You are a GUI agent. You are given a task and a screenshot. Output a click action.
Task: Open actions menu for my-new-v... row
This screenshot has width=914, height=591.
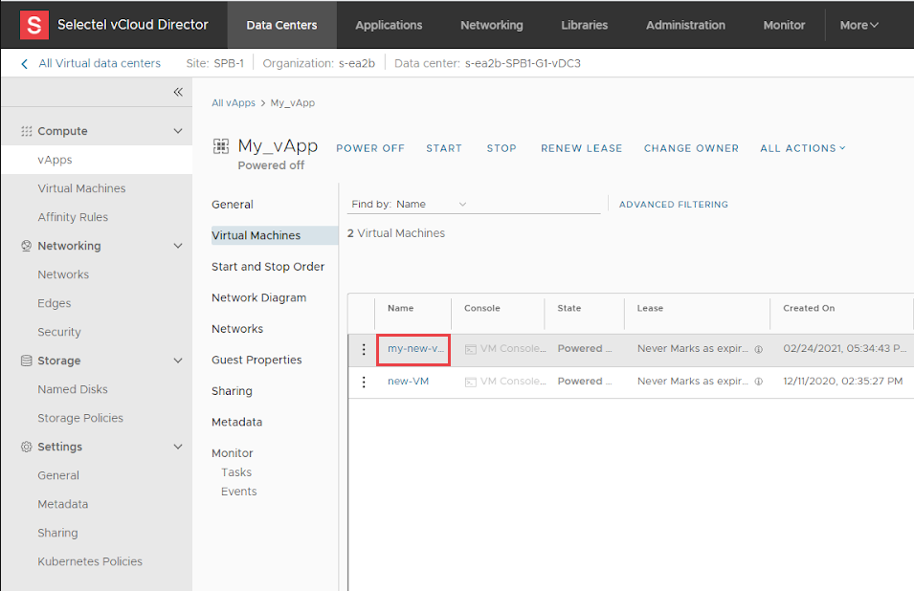tap(364, 349)
